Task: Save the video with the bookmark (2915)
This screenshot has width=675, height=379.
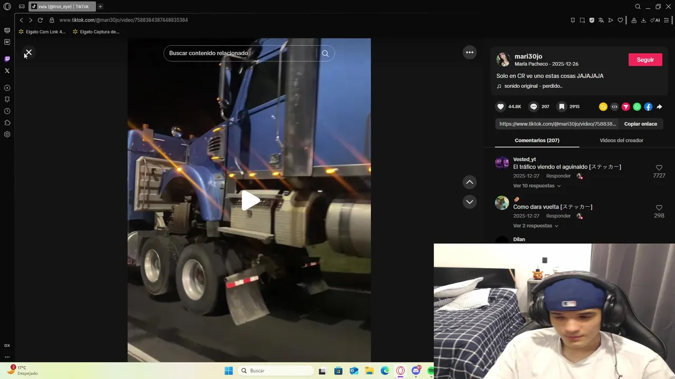Action: pos(562,106)
